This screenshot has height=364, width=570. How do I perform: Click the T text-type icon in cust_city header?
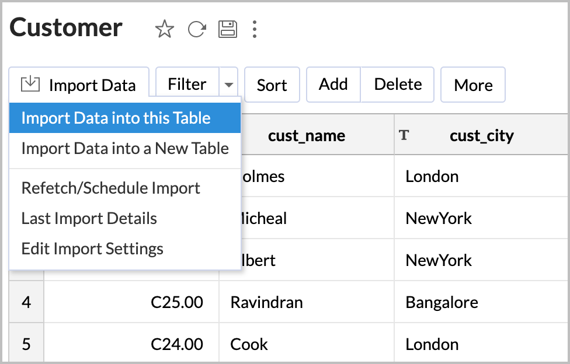pos(404,135)
